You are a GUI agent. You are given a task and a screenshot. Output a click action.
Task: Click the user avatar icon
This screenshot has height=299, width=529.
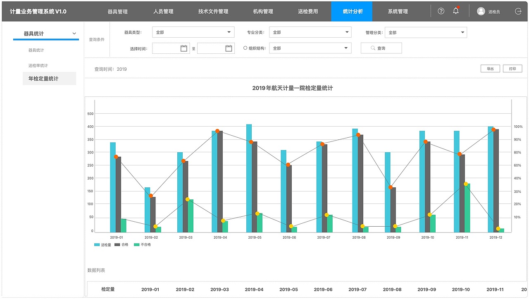(x=481, y=11)
